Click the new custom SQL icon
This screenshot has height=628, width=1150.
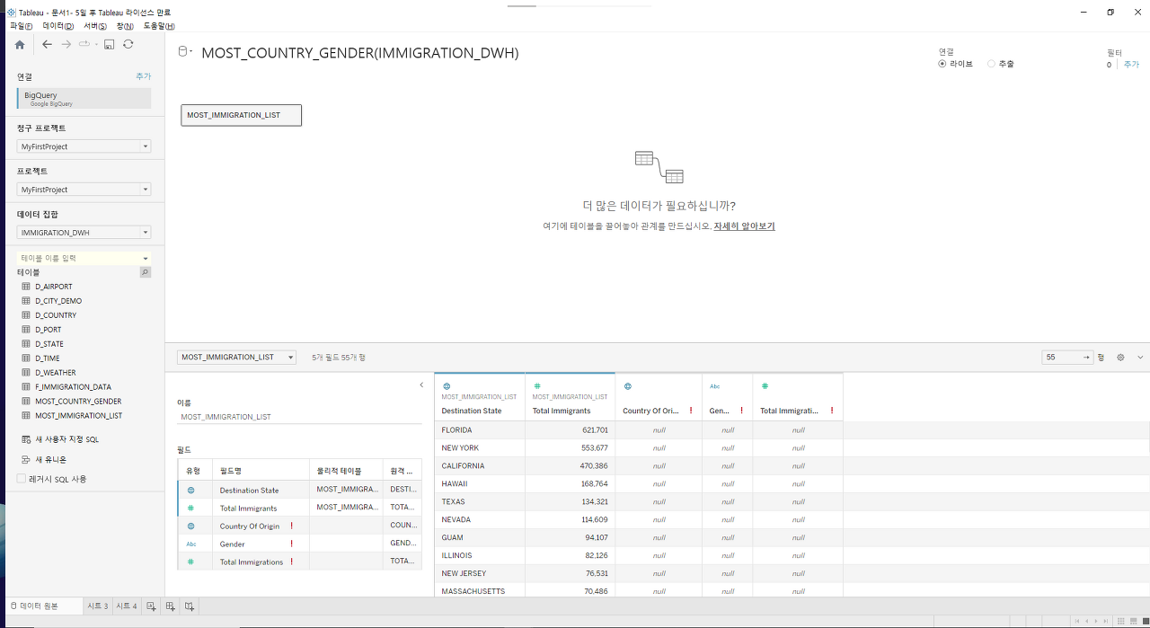tap(26, 439)
